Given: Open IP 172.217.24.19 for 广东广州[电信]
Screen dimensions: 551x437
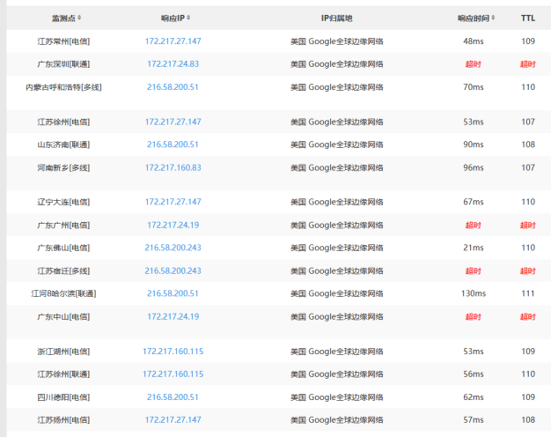Looking at the screenshot, I should pyautogui.click(x=173, y=226).
